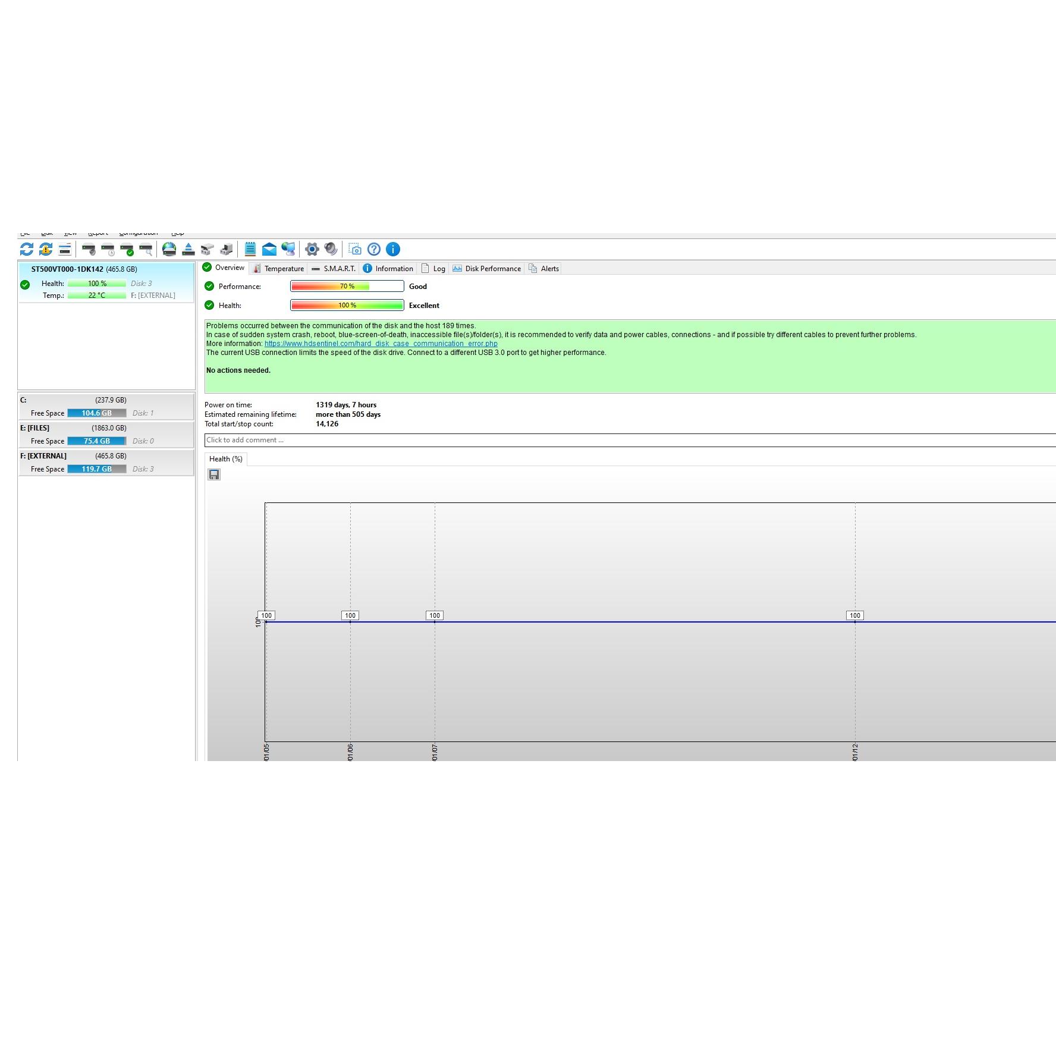Image resolution: width=1056 pixels, height=1056 pixels.
Task: Click the disk with green checkmark icon
Action: click(x=127, y=249)
